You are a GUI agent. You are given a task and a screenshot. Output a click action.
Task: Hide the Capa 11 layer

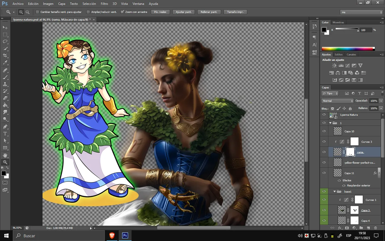[324, 173]
